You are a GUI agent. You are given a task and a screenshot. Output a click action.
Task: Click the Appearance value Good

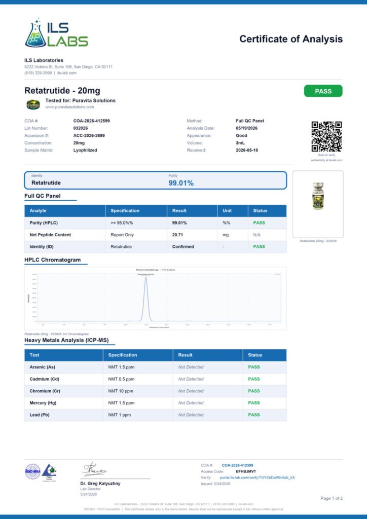coord(241,135)
